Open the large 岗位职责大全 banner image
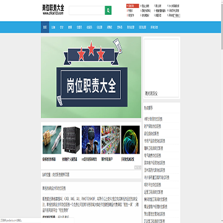 click(91, 77)
